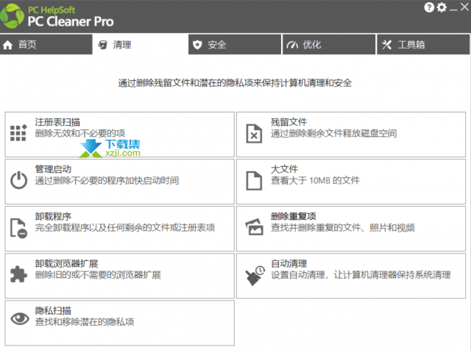The width and height of the screenshot is (471, 350).
Task: Open the 工具箱 tab
Action: (423, 44)
